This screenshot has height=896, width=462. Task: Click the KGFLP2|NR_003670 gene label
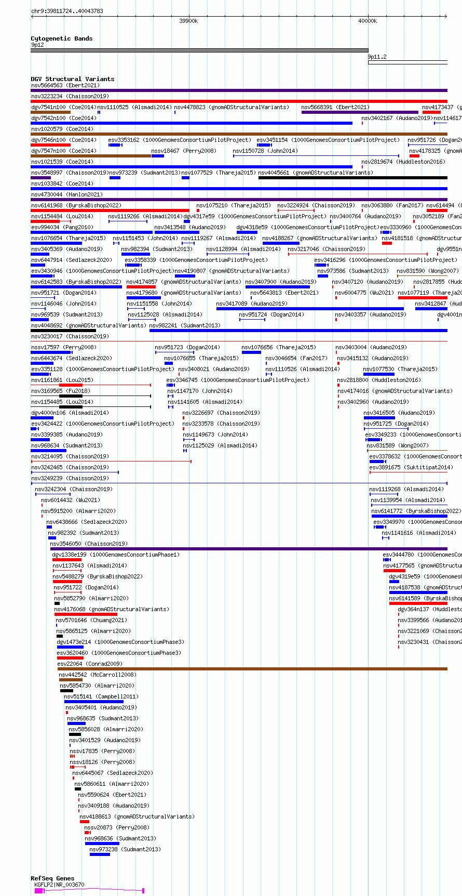point(59,885)
